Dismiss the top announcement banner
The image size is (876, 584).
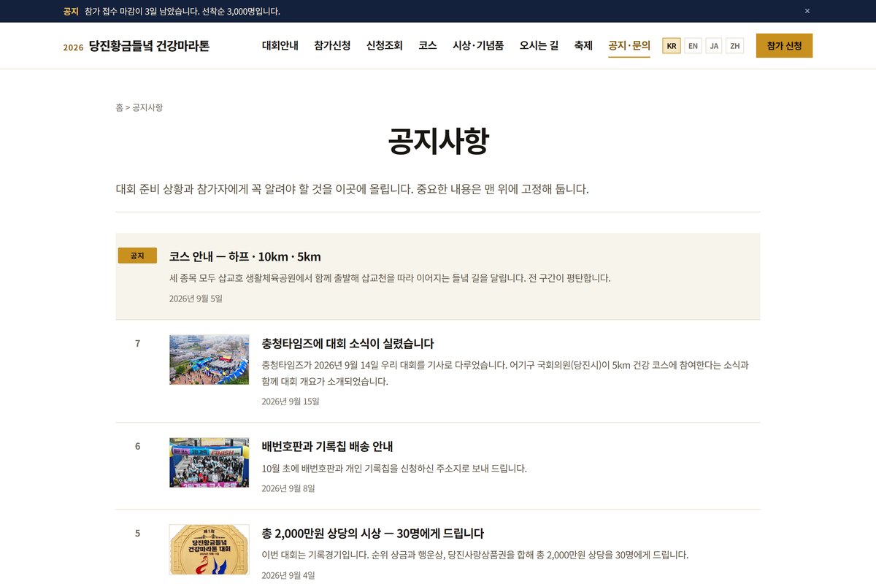807,11
